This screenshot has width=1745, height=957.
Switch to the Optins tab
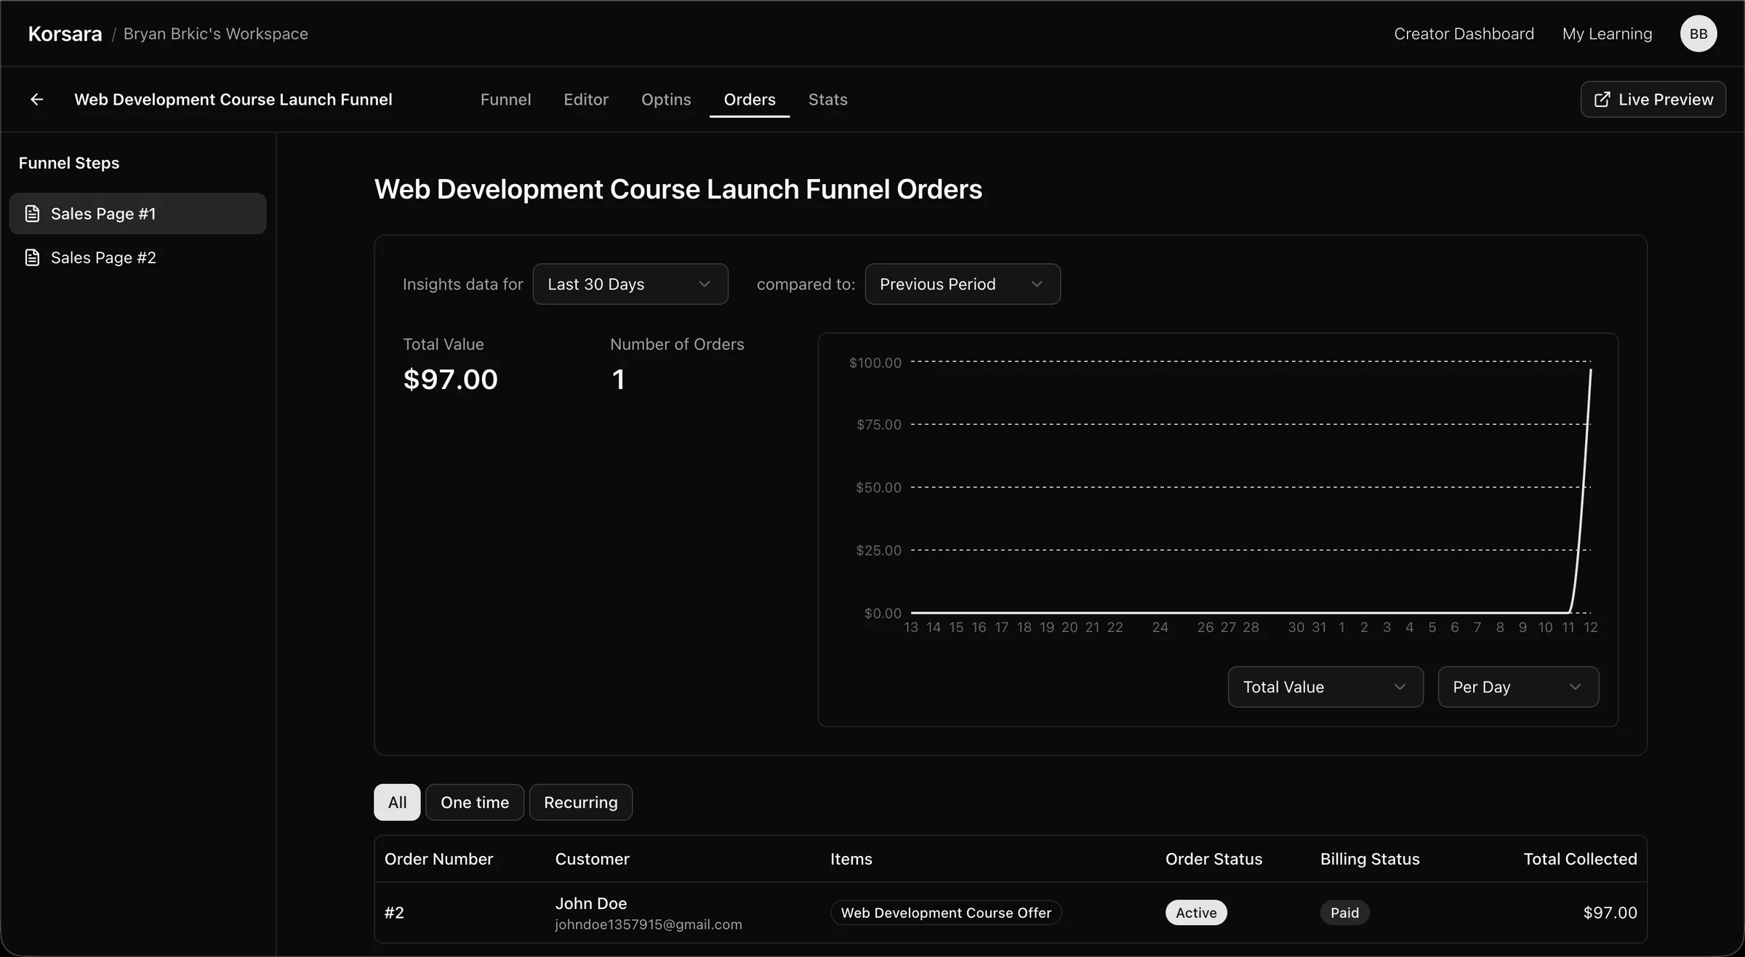666,100
